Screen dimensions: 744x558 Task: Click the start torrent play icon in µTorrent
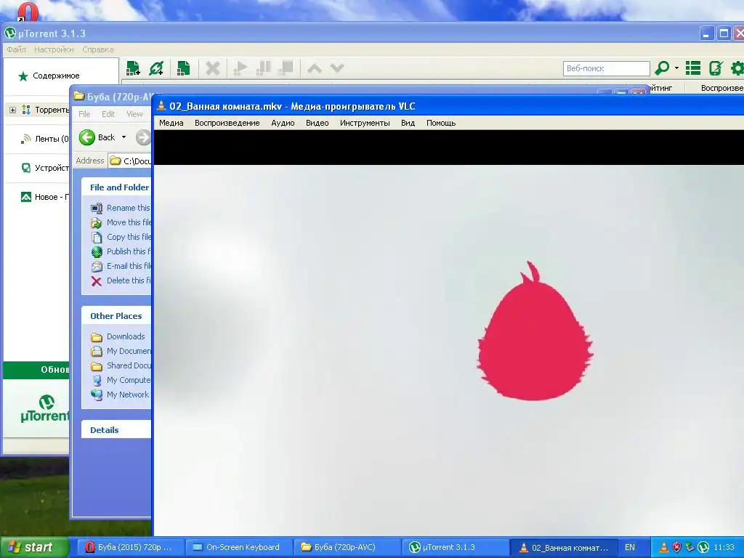click(240, 68)
